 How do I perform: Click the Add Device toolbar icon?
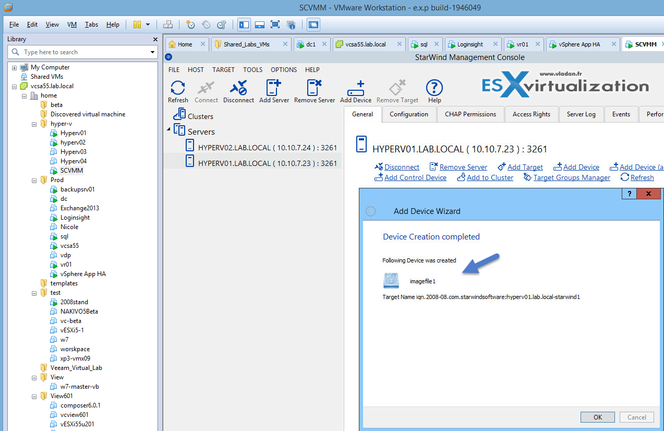pos(356,88)
